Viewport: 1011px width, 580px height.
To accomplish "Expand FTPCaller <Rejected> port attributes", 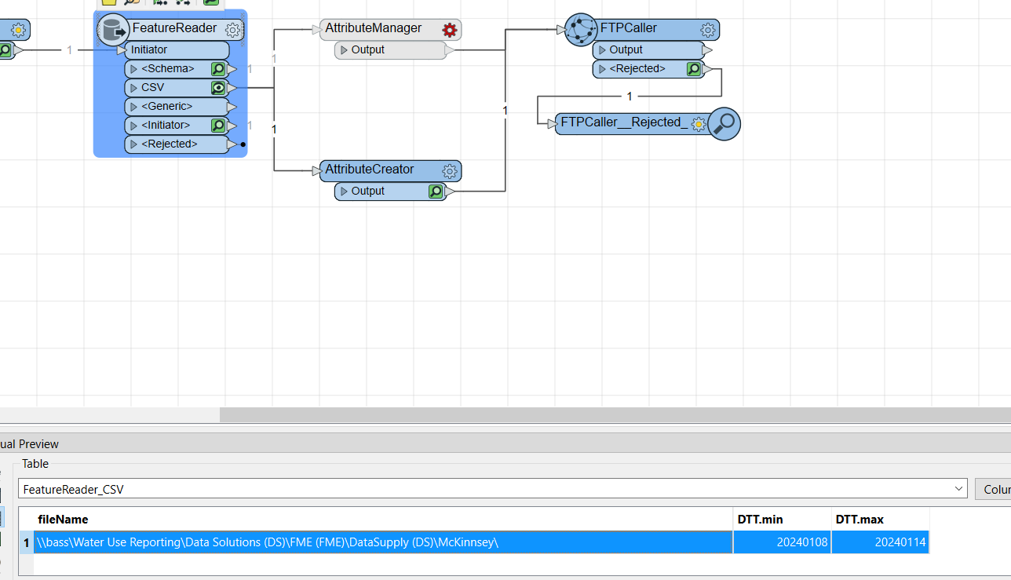I will pos(602,69).
